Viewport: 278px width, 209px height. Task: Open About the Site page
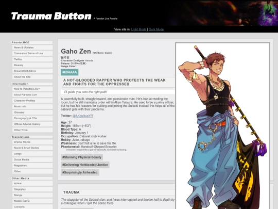(32, 77)
